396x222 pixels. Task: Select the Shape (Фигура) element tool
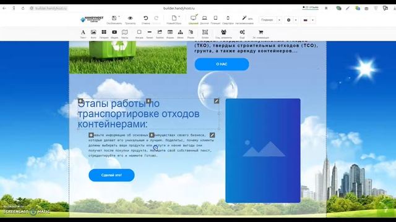139,32
